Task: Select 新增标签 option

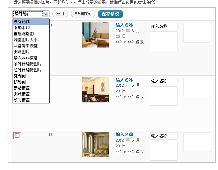Action: [21, 88]
